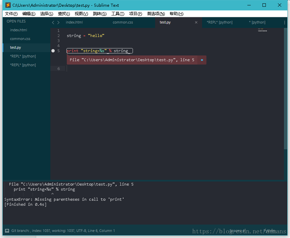Switch to the *REPL* [python] tab
Screen dimensions: 290x238
(220, 22)
